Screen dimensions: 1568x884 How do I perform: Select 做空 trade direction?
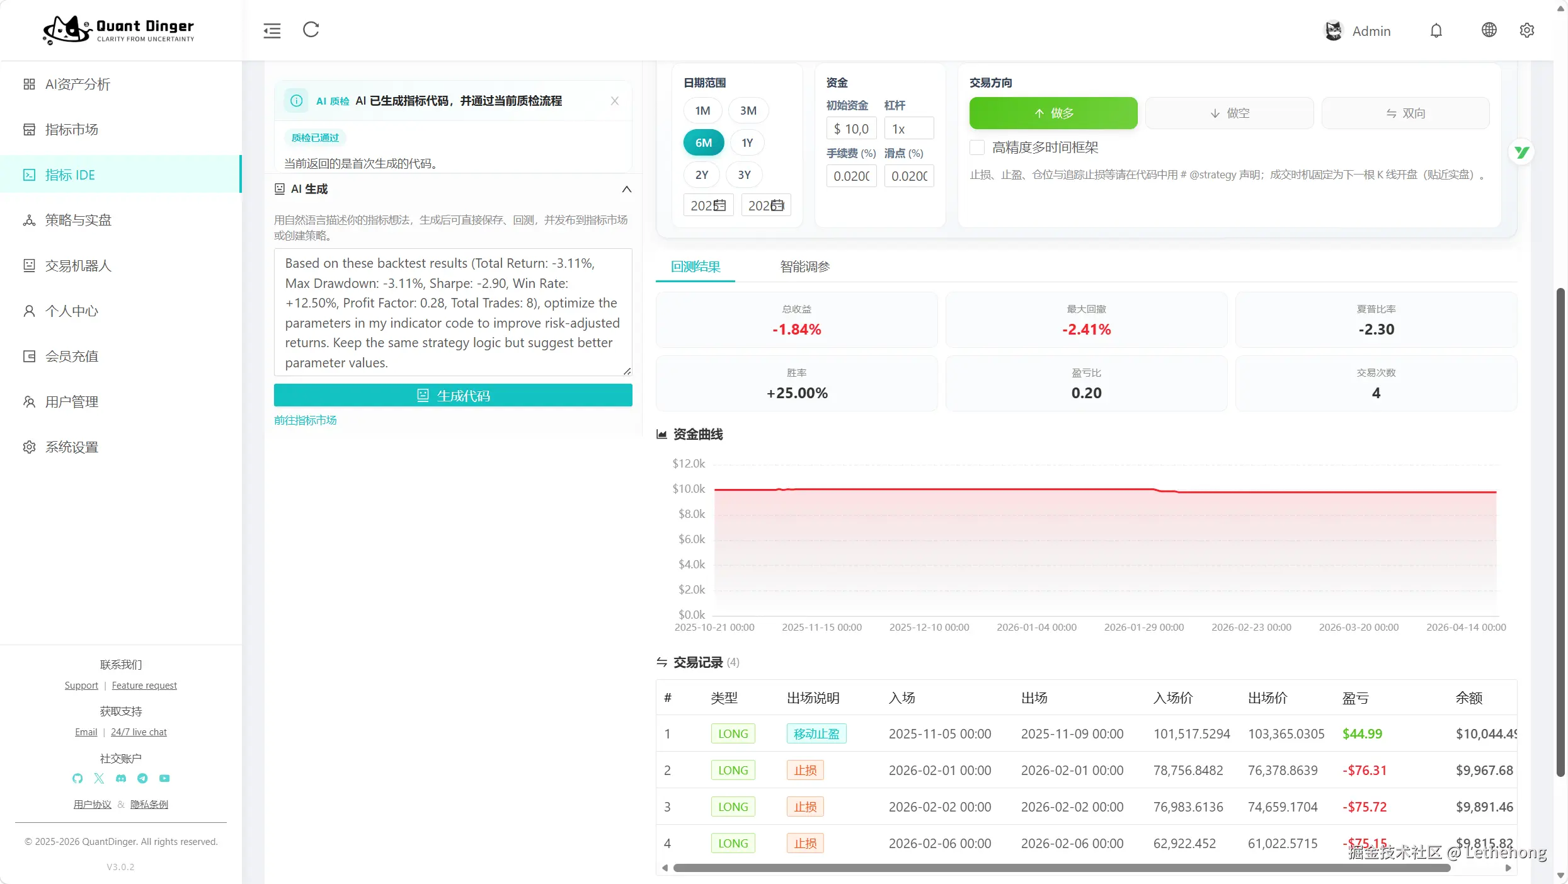pos(1229,113)
